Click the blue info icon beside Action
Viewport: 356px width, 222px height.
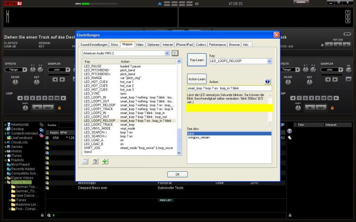[x=268, y=81]
